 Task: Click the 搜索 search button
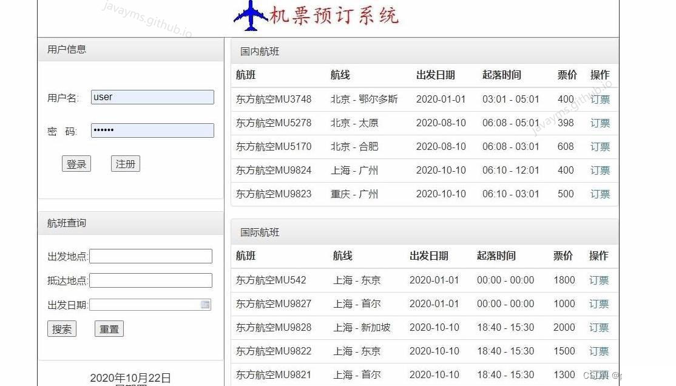(62, 329)
